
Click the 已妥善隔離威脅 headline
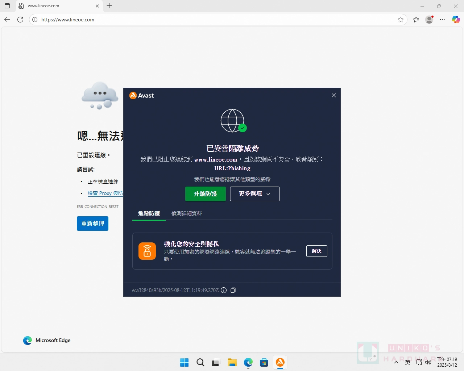point(232,149)
